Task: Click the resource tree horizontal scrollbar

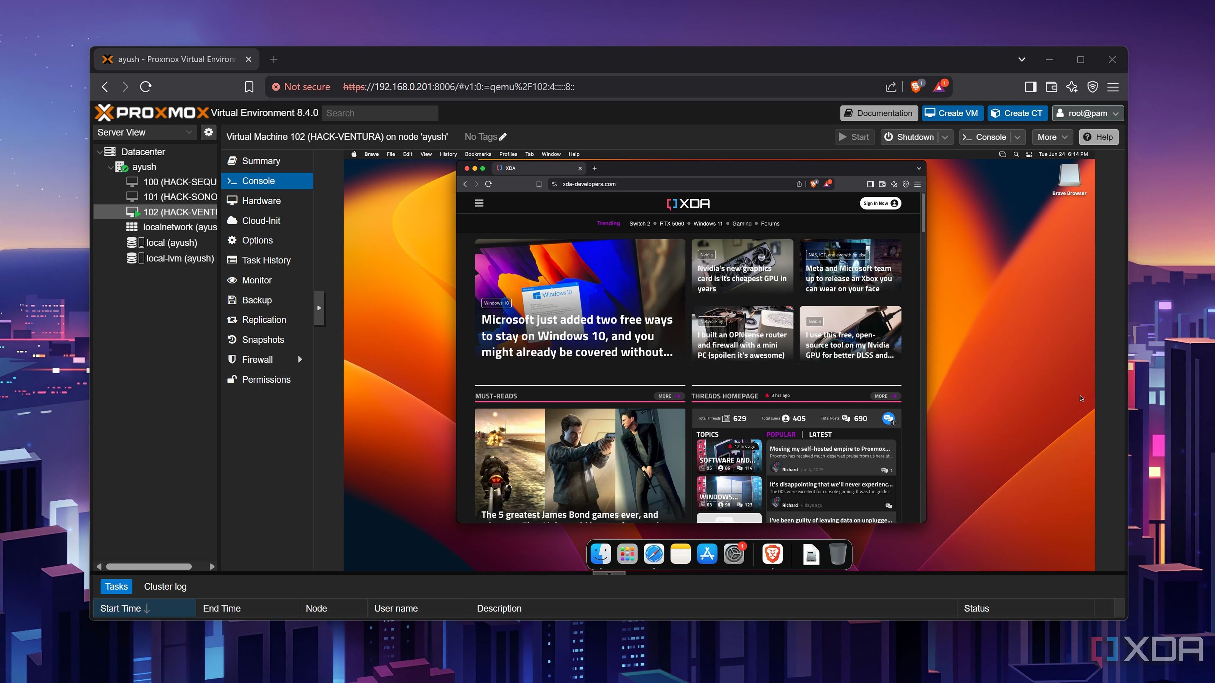Action: [x=149, y=567]
